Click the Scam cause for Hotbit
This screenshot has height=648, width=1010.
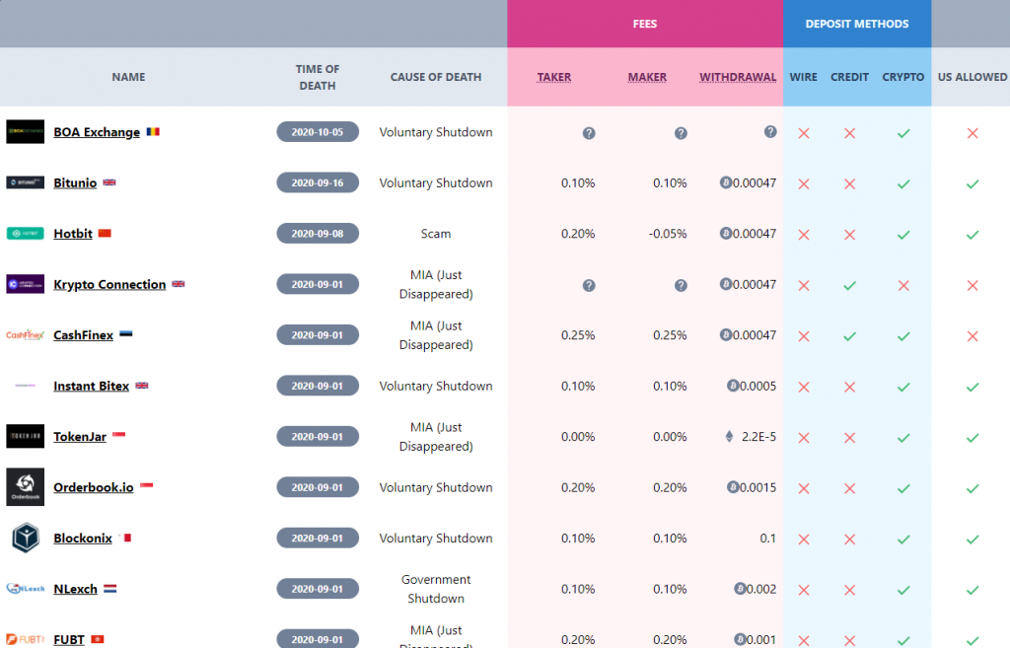click(436, 234)
